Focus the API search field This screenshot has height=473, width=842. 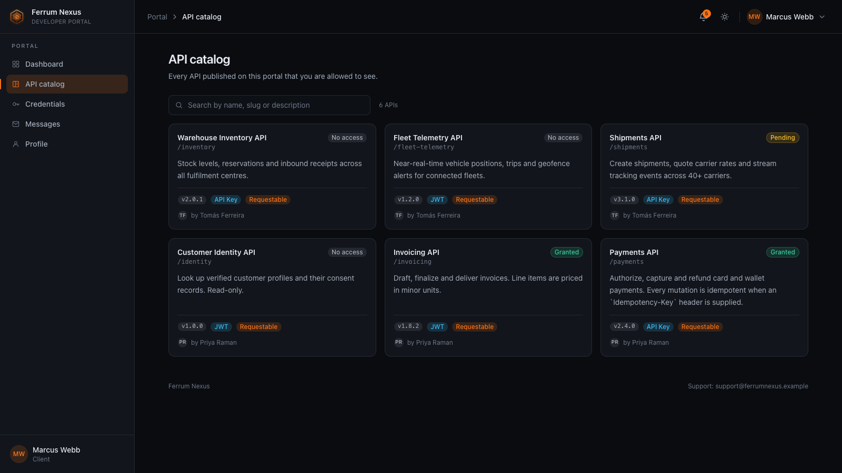(x=269, y=105)
